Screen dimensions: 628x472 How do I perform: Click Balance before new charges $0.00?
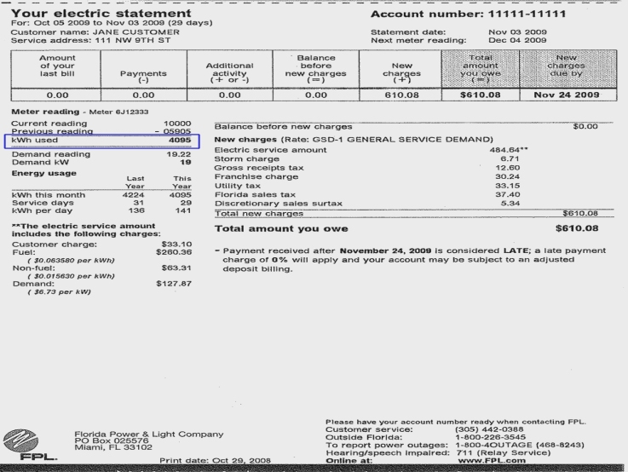pos(585,126)
